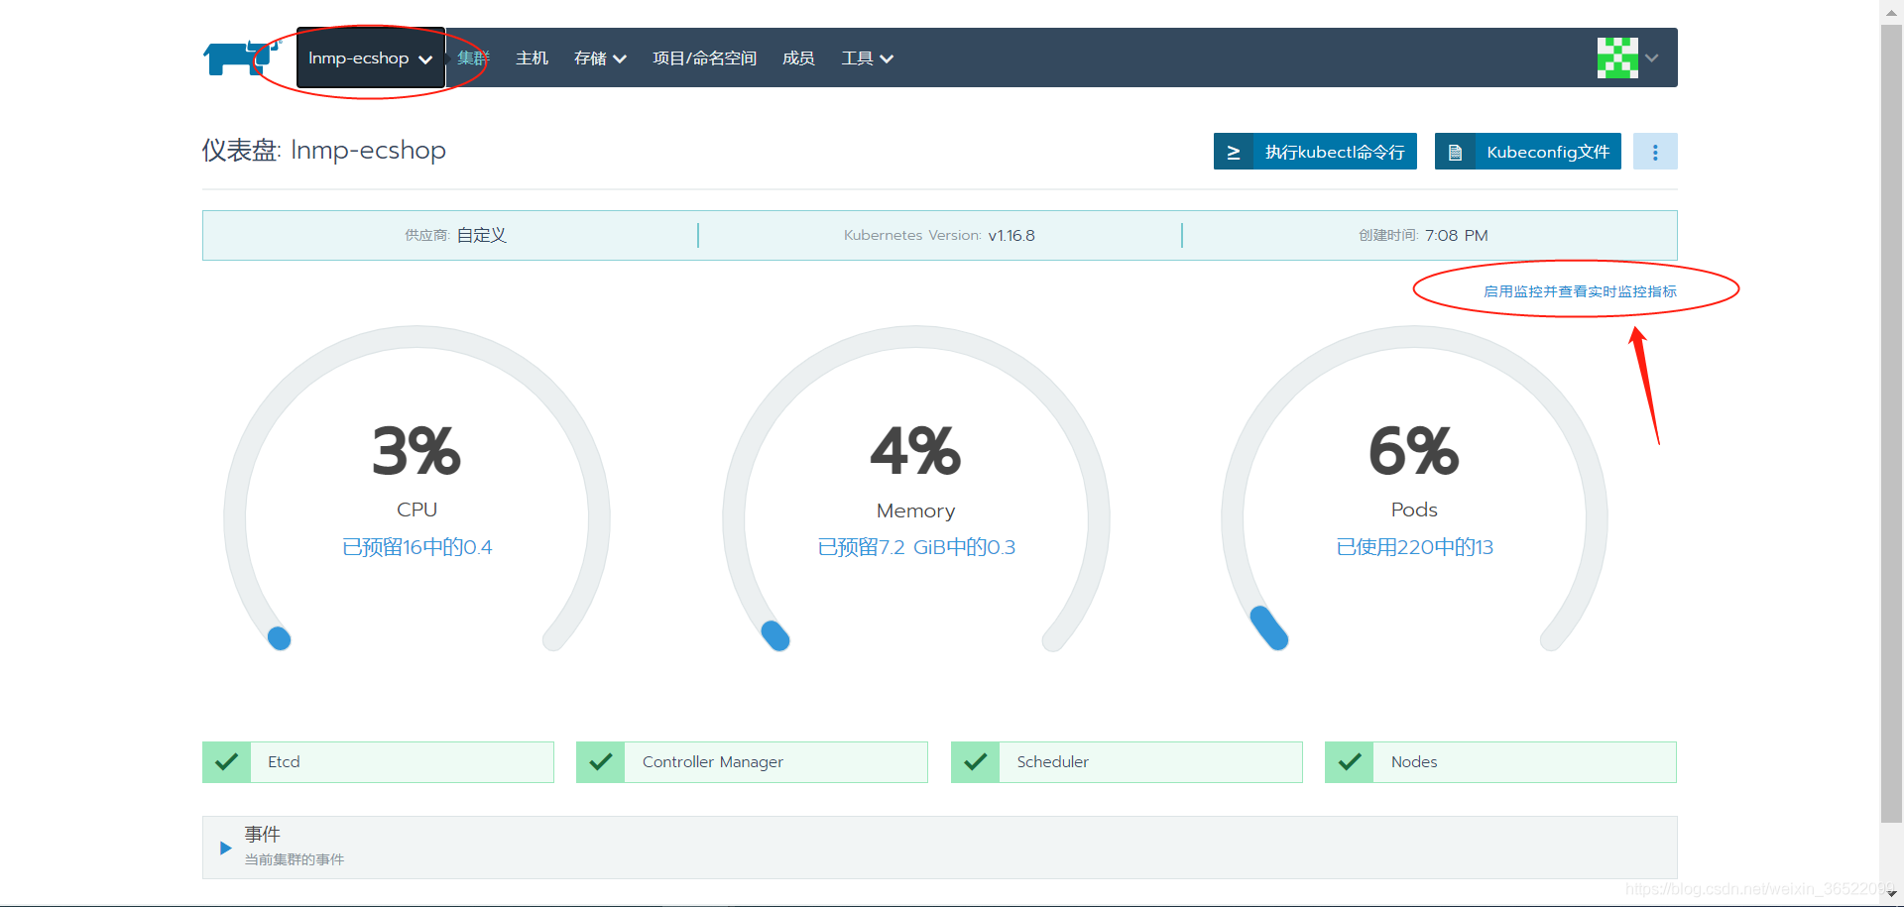
Task: Click 启用监控并查看实时监控指标 link
Action: click(1580, 291)
